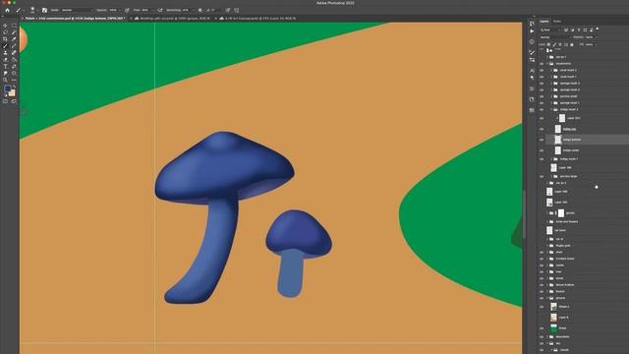Open the Brush Settings panel toggle in options bar

(x=44, y=10)
